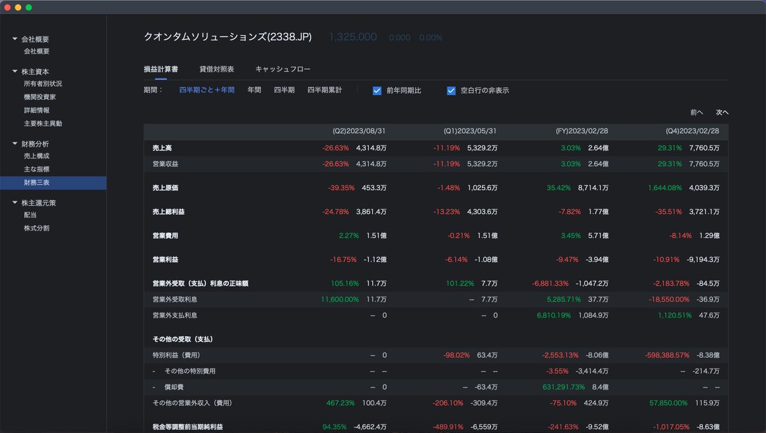Select 四半期 period option
The image size is (766, 433).
tap(284, 91)
